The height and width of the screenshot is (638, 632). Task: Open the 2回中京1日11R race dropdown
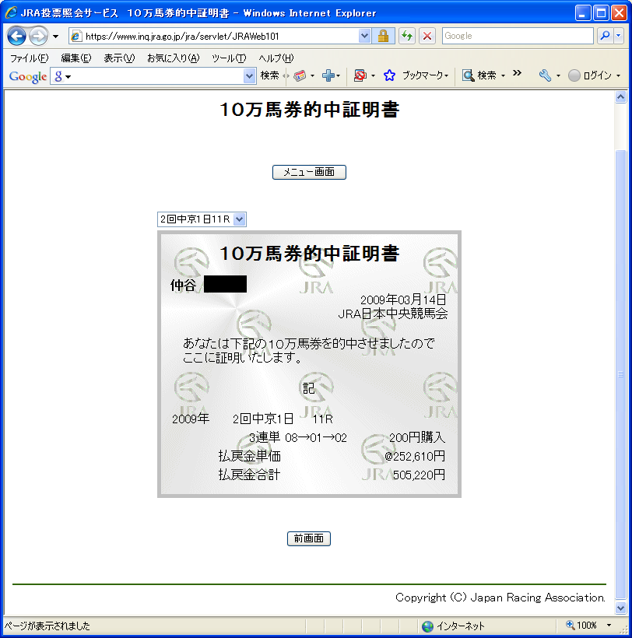(202, 219)
